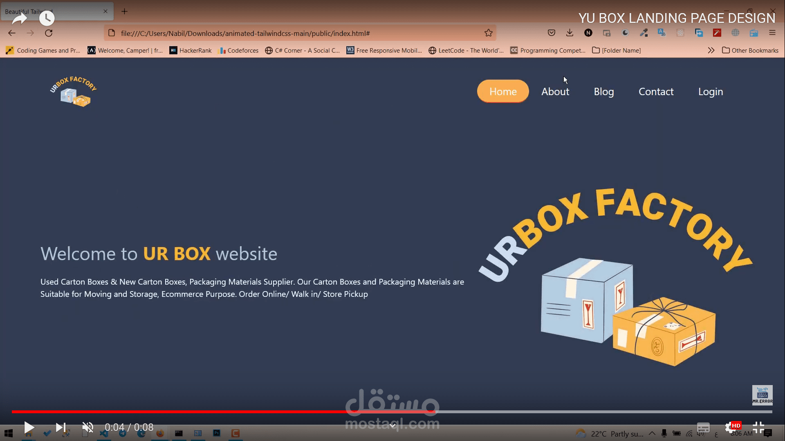This screenshot has width=785, height=441.
Task: Skip to next video
Action: [x=61, y=428]
